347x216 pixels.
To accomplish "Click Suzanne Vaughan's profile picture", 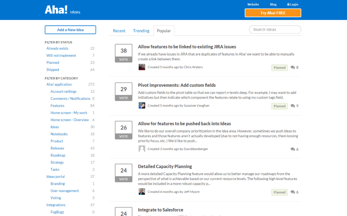I will [142, 106].
